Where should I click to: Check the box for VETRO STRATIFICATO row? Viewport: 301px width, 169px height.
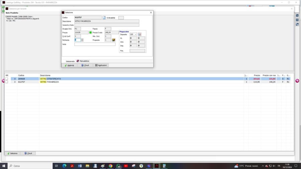coord(7,79)
